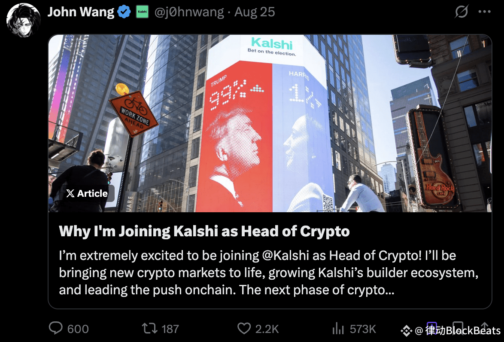
Task: Reply using the speech bubble icon
Action: point(56,329)
